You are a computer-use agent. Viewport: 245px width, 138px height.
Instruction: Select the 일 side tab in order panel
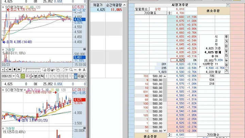[226, 51]
